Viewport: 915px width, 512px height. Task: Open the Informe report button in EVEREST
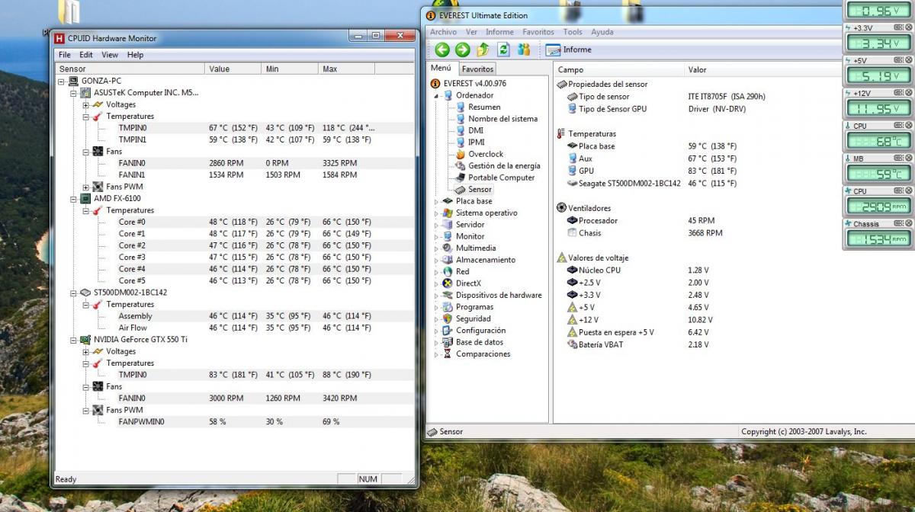pos(569,50)
